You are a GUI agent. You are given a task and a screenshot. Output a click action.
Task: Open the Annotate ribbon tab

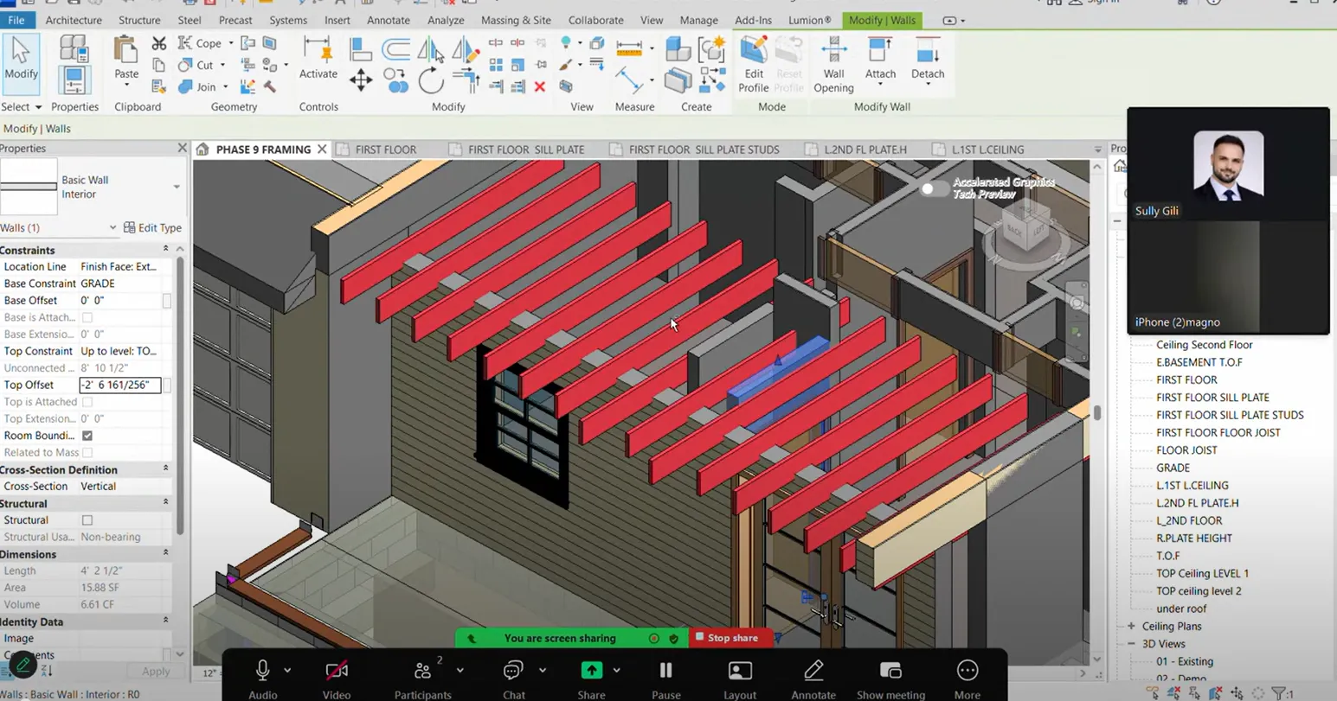tap(388, 20)
